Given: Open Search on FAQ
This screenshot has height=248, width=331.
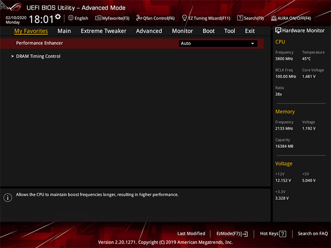Looking at the screenshot, I should tap(313, 234).
